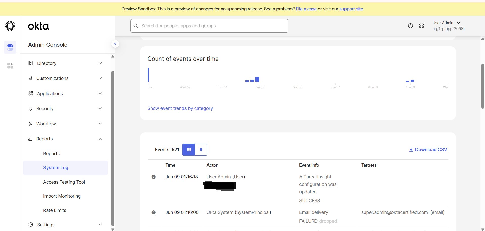Image resolution: width=485 pixels, height=231 pixels.
Task: Click the Directory icon in sidebar
Action: (x=31, y=63)
